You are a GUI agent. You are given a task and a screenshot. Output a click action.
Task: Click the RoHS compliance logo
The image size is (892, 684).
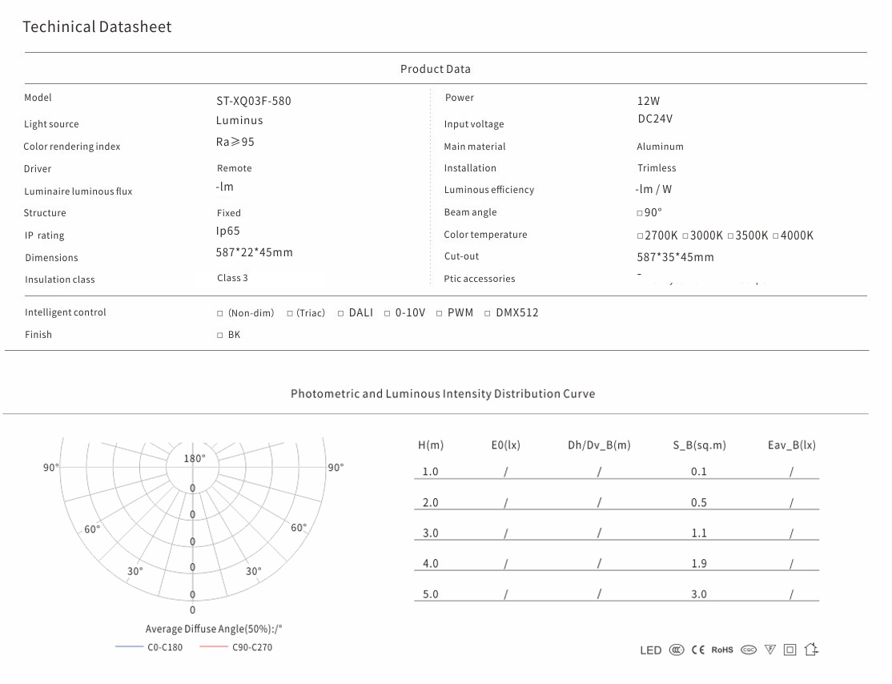(722, 650)
